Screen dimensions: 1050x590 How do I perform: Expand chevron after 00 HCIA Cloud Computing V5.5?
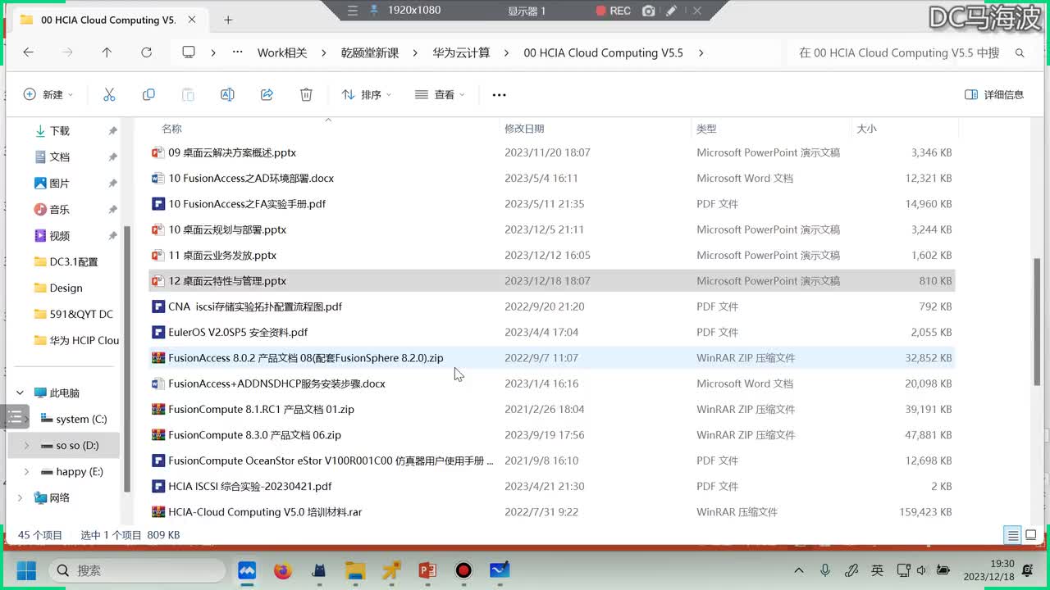701,52
